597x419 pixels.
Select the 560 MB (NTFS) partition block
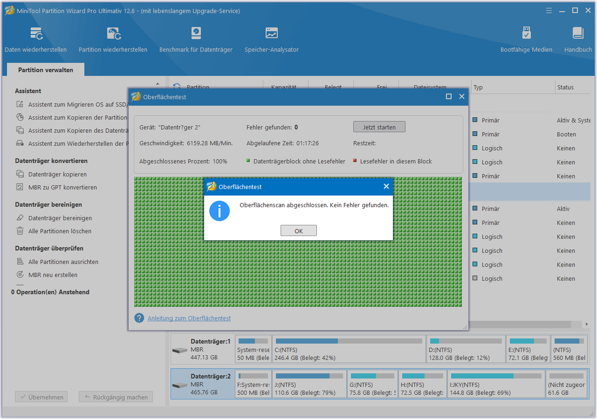pos(570,349)
